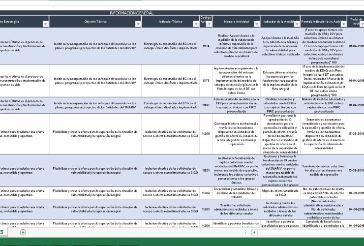364x246 pixels.
Task: Click the sheet tab options dots handle
Action: coord(245,232)
